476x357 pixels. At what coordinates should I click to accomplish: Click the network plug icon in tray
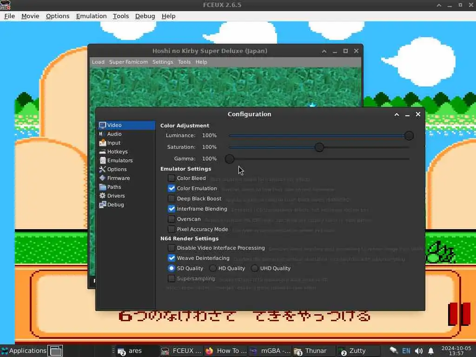click(393, 350)
